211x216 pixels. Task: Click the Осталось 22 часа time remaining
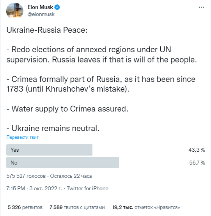(x=71, y=176)
